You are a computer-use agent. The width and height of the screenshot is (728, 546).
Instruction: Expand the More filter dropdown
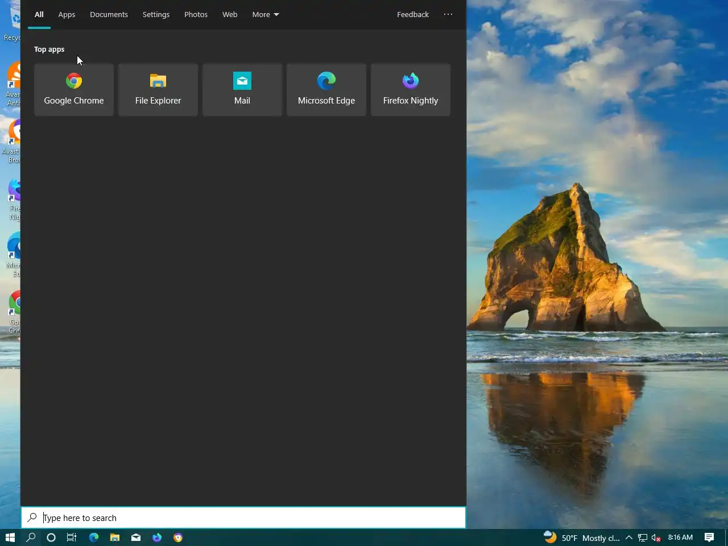(x=266, y=14)
